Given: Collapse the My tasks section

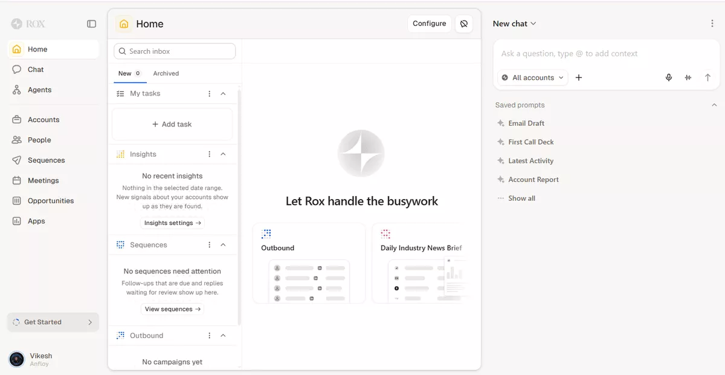Looking at the screenshot, I should pos(223,94).
